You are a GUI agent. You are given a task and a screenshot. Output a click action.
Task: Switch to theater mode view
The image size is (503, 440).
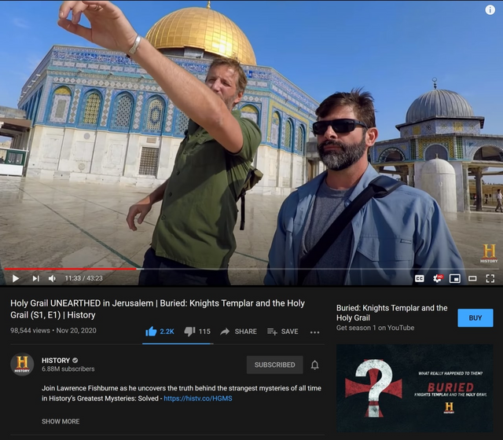pyautogui.click(x=472, y=278)
